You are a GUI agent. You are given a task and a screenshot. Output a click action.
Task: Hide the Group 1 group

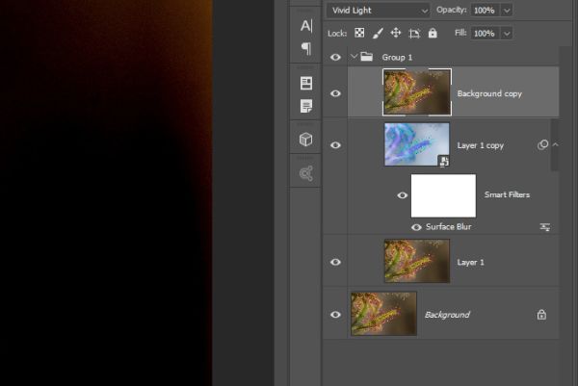coord(335,57)
